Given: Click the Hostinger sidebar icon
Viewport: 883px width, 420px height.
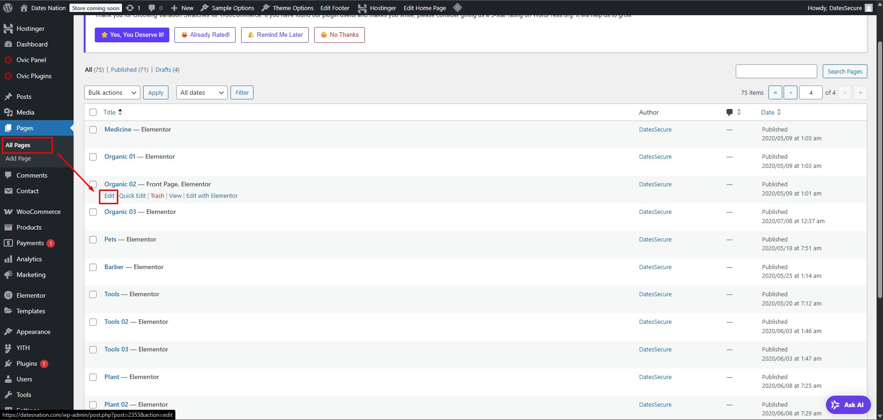Looking at the screenshot, I should click(8, 29).
